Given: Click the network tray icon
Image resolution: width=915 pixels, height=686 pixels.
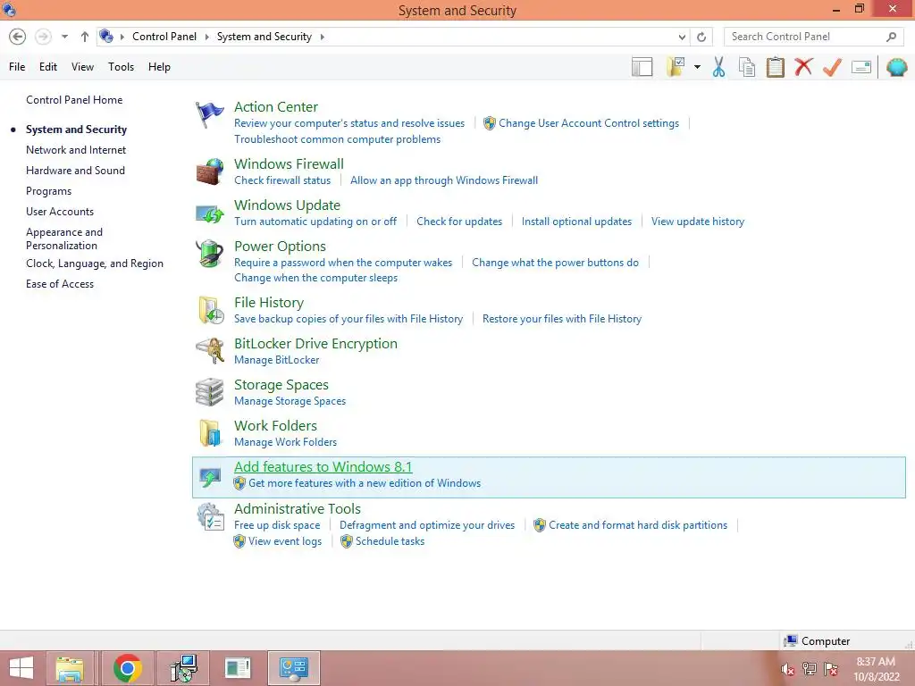Looking at the screenshot, I should (810, 669).
